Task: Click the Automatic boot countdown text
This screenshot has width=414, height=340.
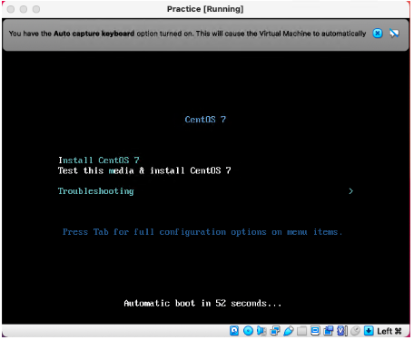Action: pos(202,303)
